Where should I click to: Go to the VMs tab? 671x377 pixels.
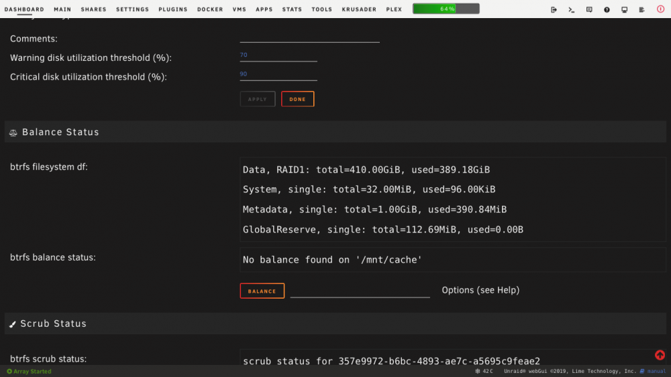[240, 9]
